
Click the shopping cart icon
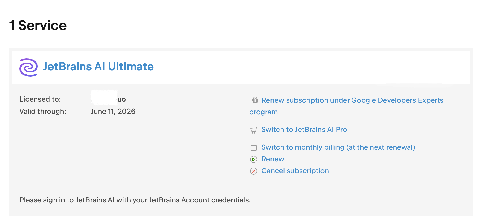[x=254, y=130]
